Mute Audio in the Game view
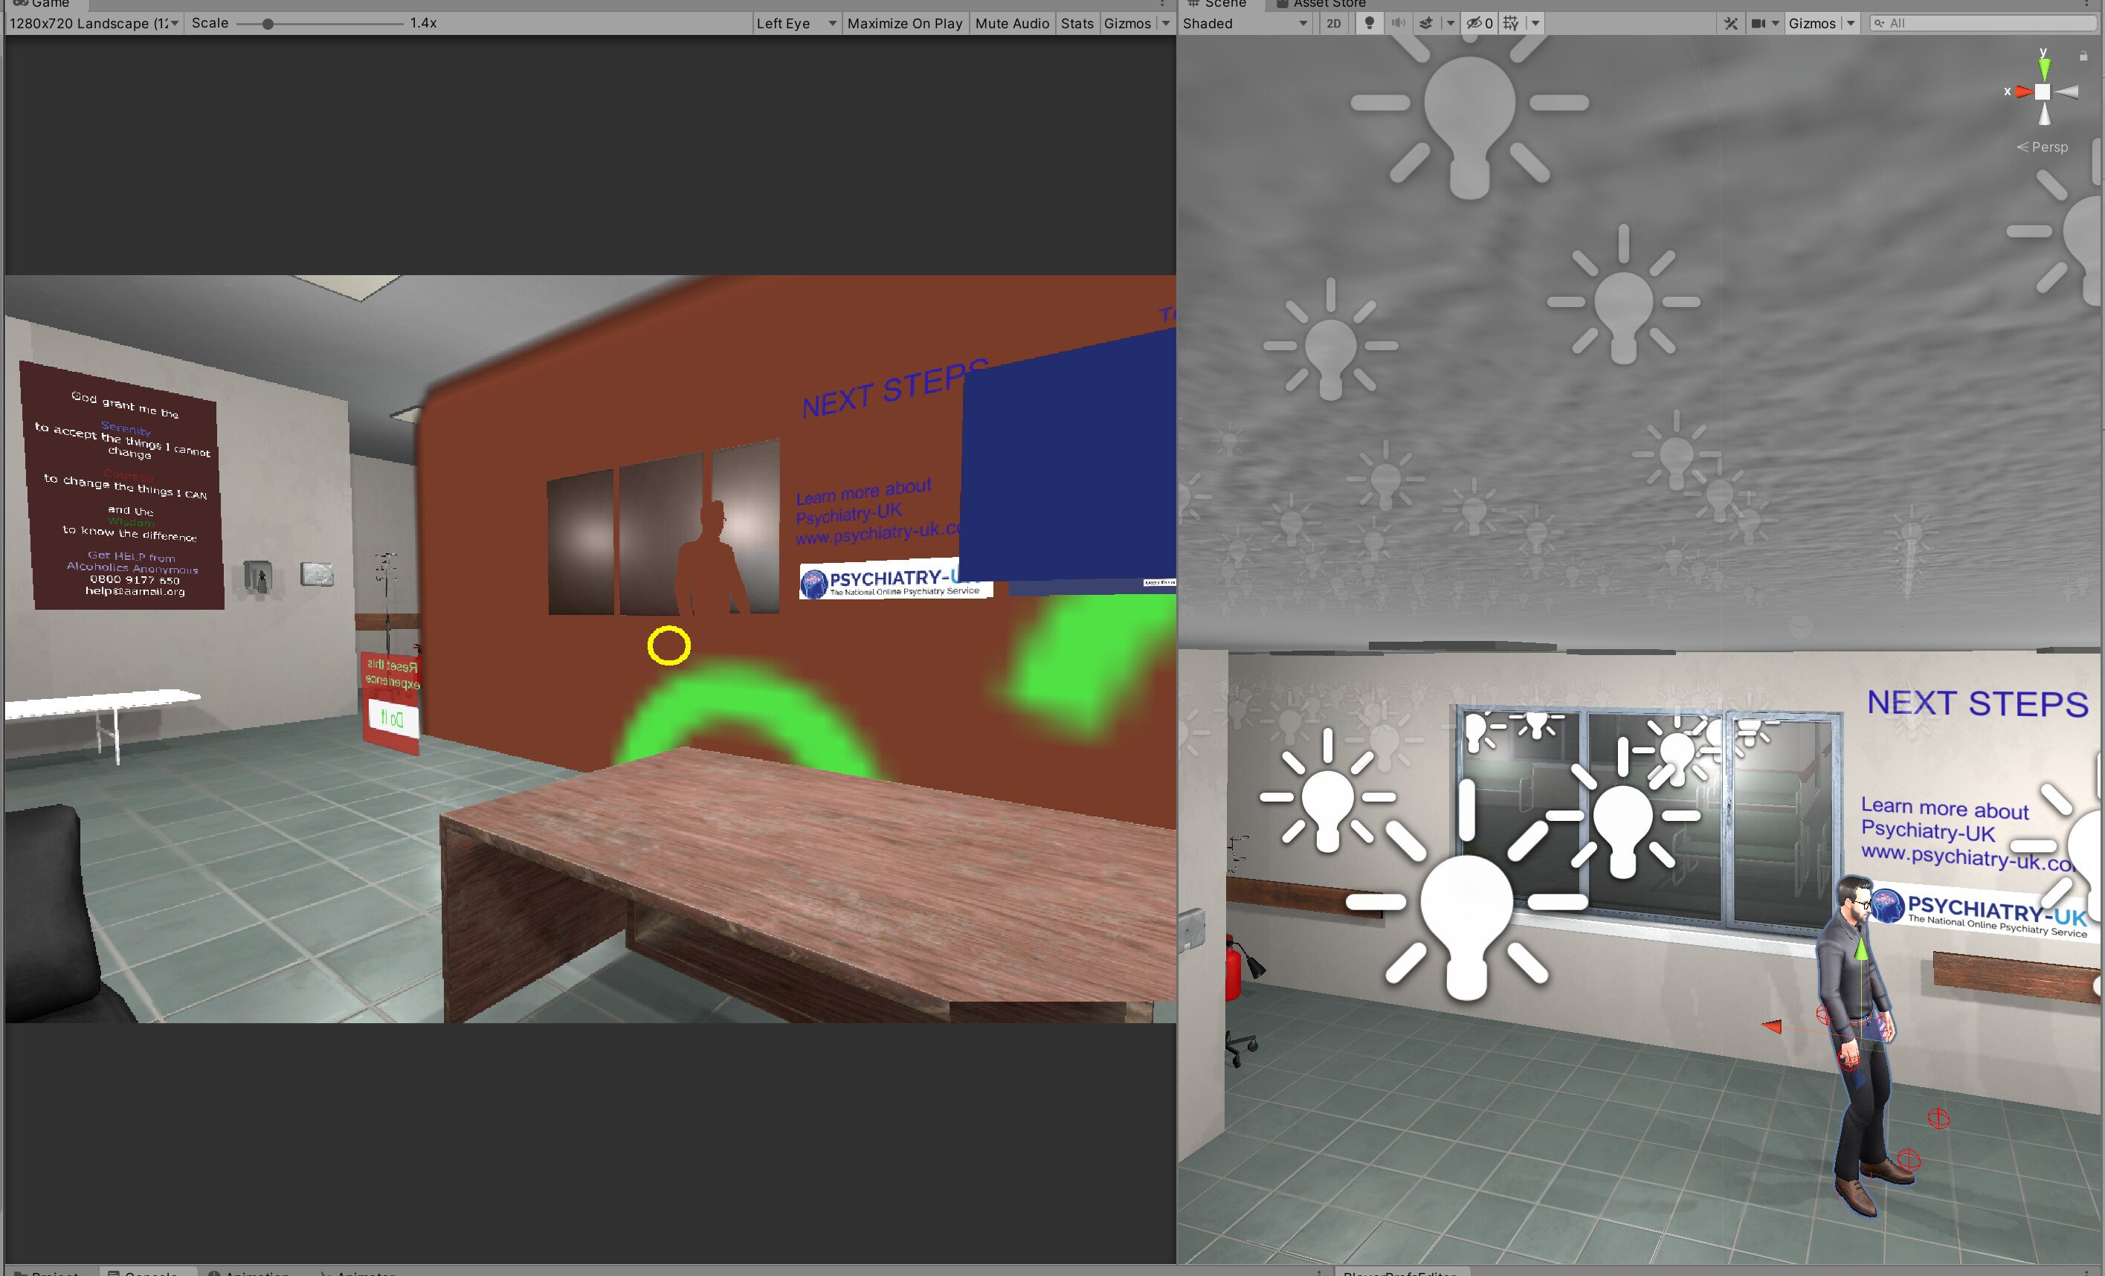The image size is (2105, 1276). tap(1012, 23)
